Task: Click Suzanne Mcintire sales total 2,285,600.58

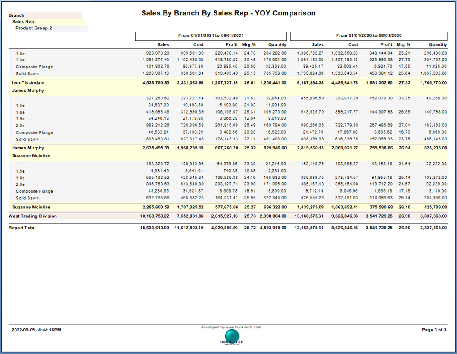Action: [x=155, y=207]
